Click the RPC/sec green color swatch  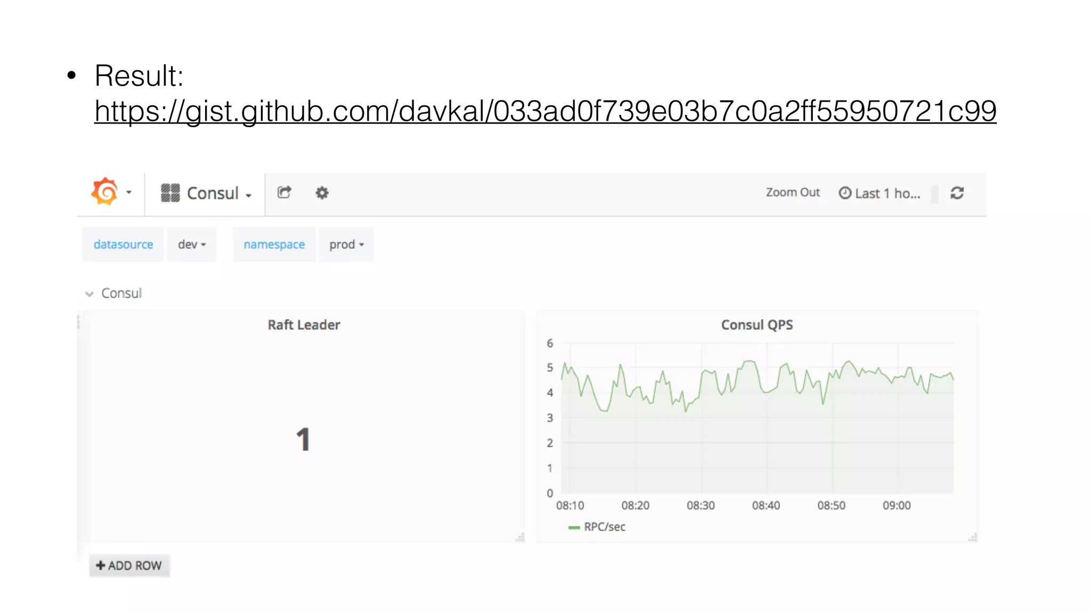coord(574,527)
